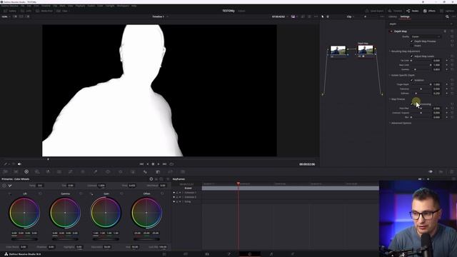
Task: Open the Quality dropdown in Depth Map
Action: point(426,36)
